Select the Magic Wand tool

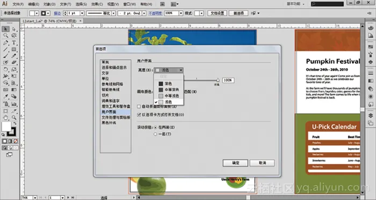[x=6, y=35]
